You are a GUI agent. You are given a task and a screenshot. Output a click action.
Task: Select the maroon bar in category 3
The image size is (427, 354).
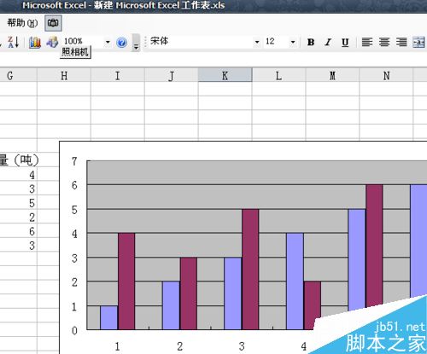250,270
